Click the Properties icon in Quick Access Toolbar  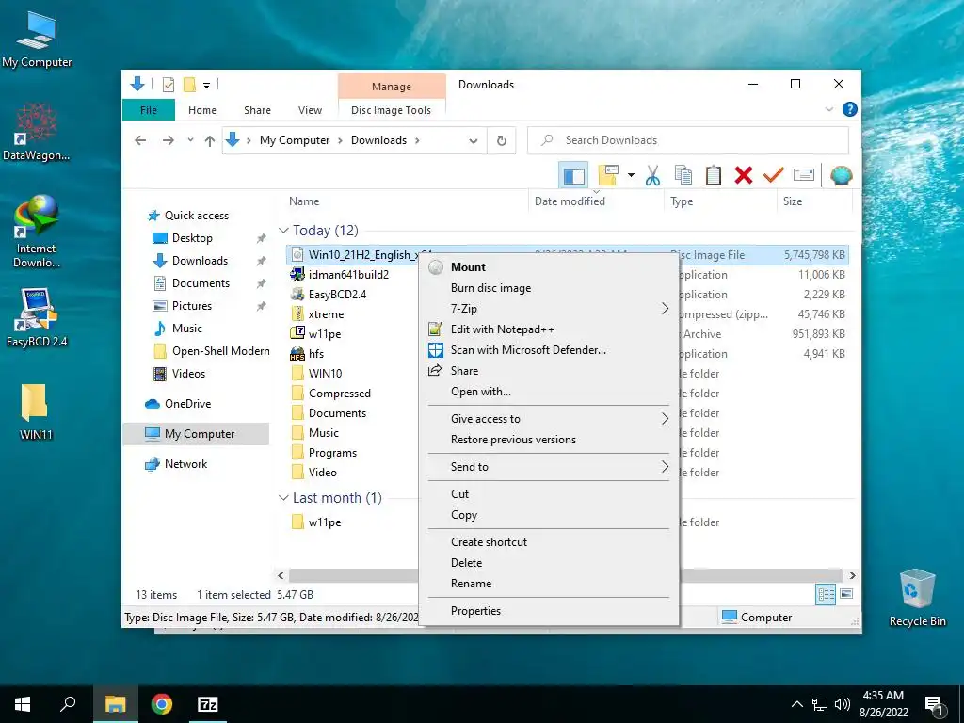[168, 85]
